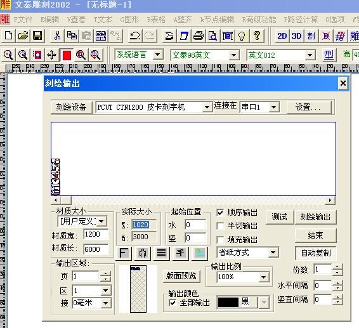Click the 设置... button

pyautogui.click(x=309, y=107)
